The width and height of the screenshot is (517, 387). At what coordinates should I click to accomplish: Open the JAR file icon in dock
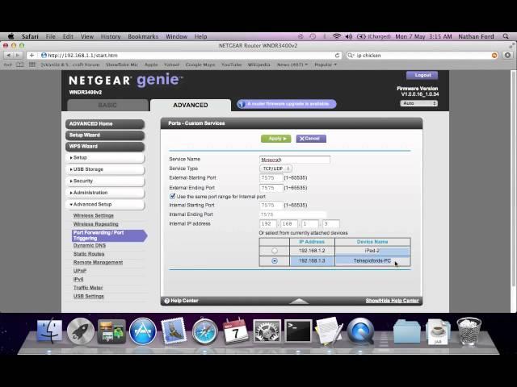click(438, 331)
